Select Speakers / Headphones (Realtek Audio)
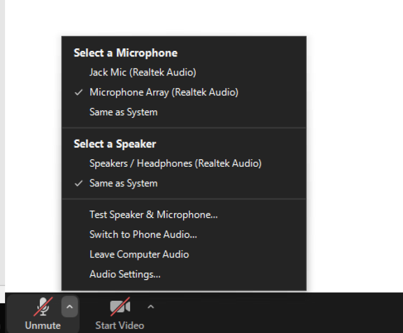This screenshot has height=333, width=403. [175, 163]
